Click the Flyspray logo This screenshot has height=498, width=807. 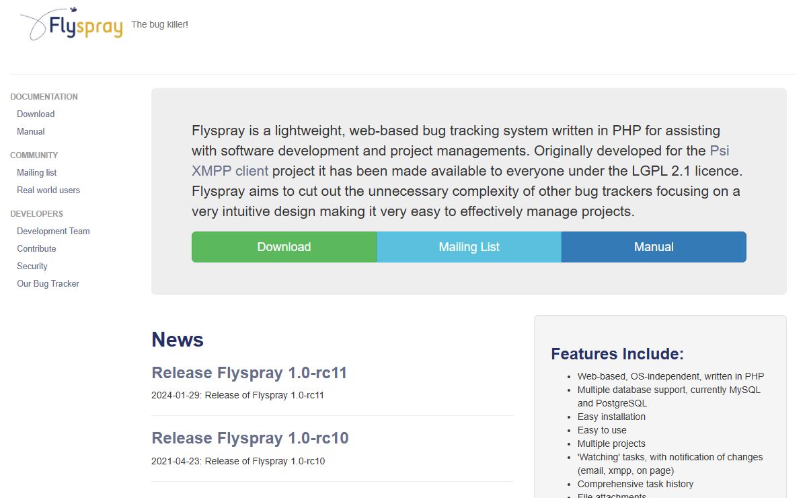pos(71,24)
